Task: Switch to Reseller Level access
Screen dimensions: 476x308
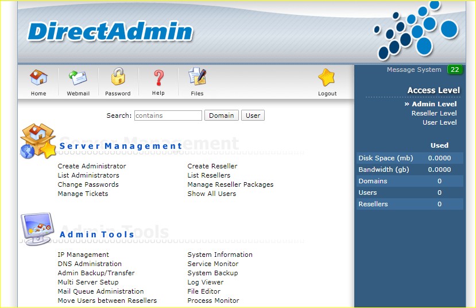Action: coord(434,113)
